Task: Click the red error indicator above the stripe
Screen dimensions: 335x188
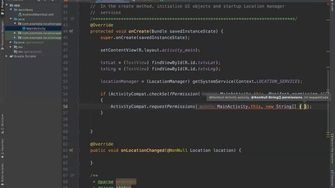Action: [328, 4]
